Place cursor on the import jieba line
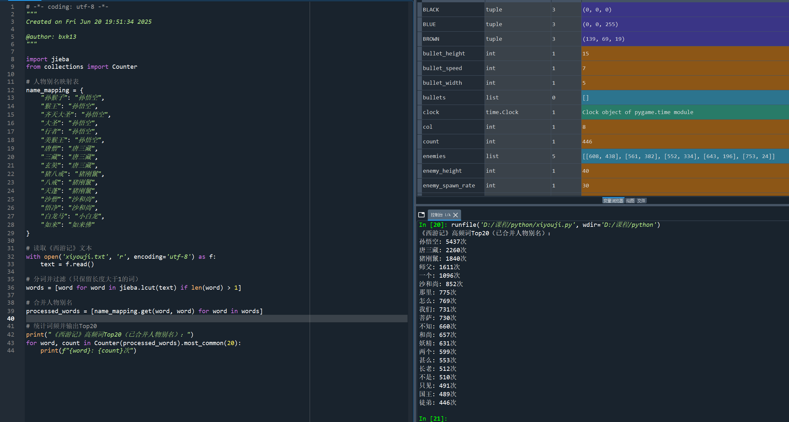The width and height of the screenshot is (789, 422). tap(48, 59)
